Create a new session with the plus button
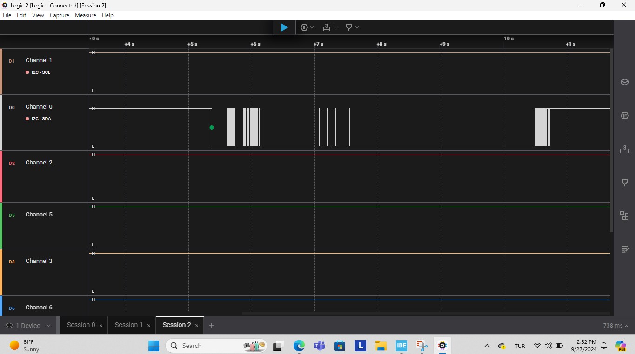 click(x=211, y=325)
